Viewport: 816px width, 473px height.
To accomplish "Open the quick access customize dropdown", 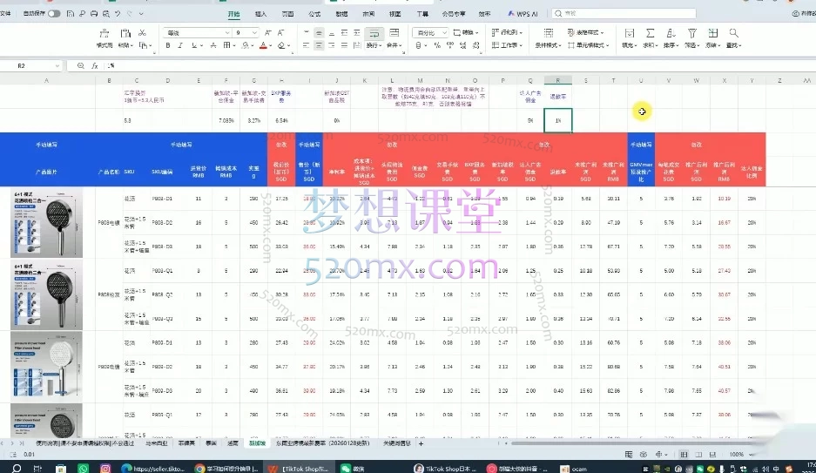I will tap(141, 14).
